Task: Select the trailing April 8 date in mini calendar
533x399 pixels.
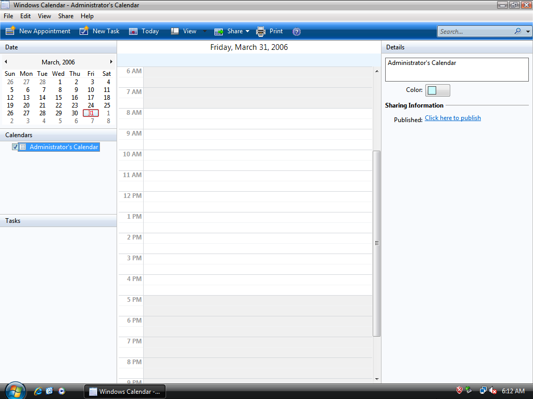Action: 108,121
